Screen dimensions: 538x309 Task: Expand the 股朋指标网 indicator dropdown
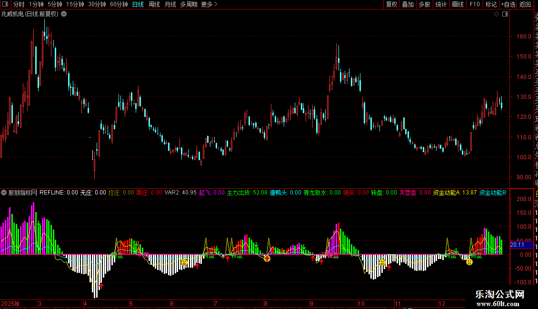point(4,193)
